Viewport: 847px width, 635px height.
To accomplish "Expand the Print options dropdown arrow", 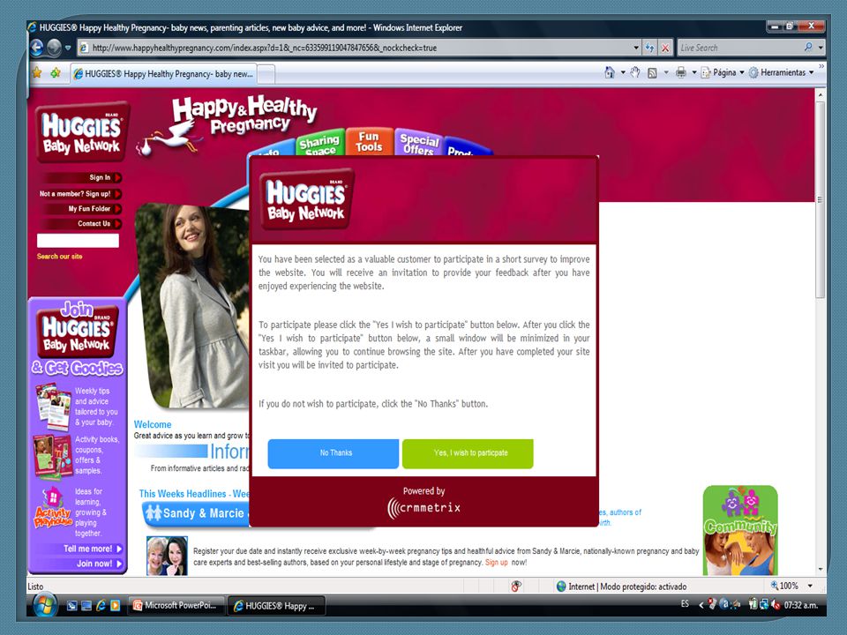I will click(694, 72).
